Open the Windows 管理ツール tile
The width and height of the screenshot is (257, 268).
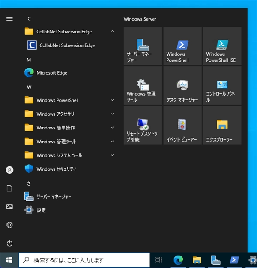pyautogui.click(x=143, y=85)
